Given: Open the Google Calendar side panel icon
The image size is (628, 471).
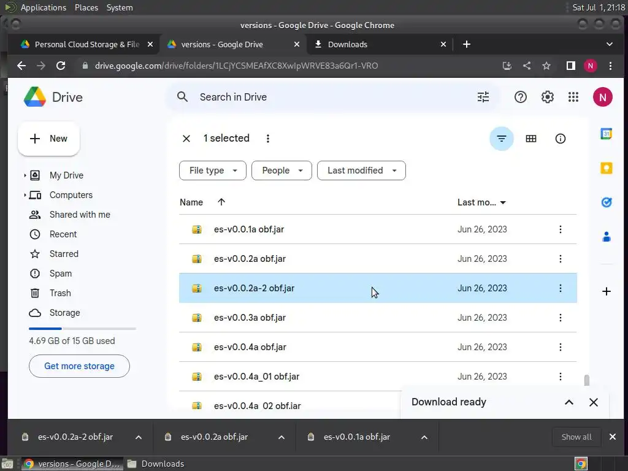Looking at the screenshot, I should 606,133.
